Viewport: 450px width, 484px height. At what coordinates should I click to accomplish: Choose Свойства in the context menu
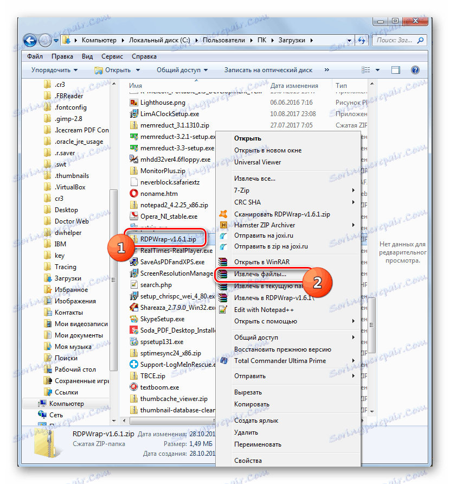point(248,461)
